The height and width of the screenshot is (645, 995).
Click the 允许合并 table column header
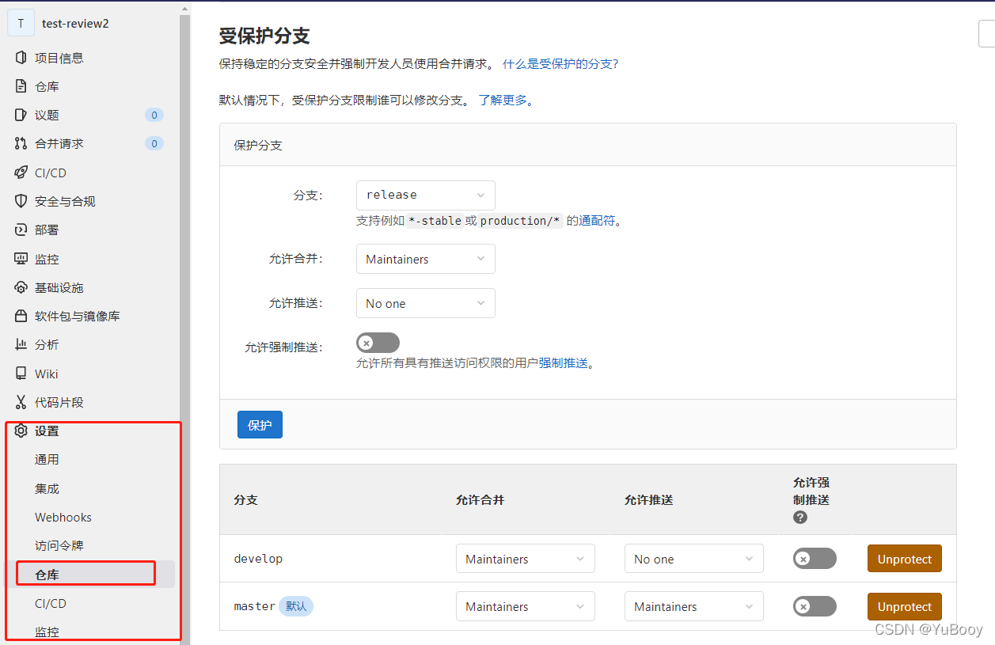(x=480, y=500)
